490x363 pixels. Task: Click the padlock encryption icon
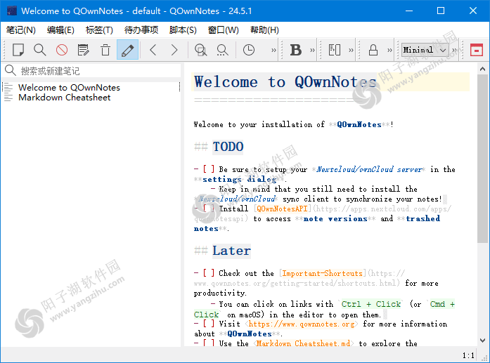coord(373,50)
